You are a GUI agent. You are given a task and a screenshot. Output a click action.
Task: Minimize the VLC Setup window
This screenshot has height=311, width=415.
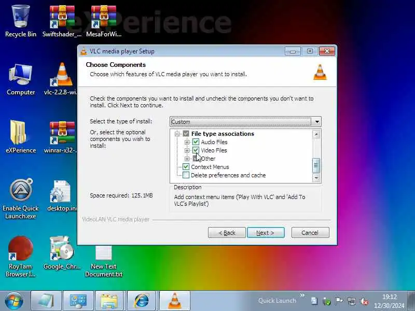pyautogui.click(x=293, y=51)
